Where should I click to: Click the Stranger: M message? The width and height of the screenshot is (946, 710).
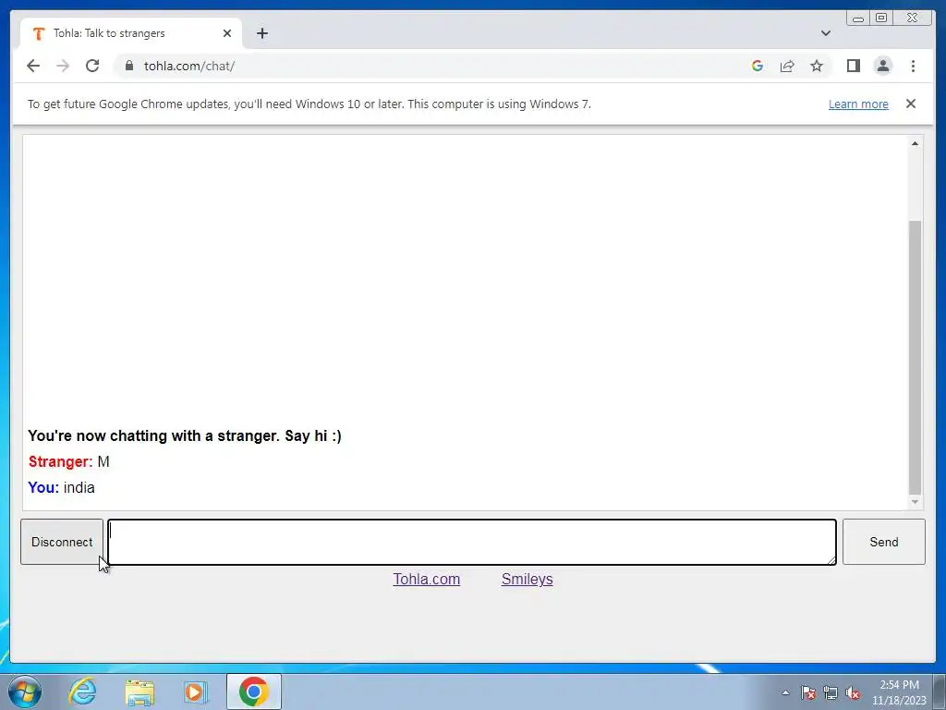point(68,462)
